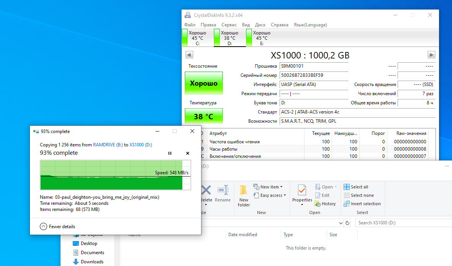Create a New folder
Viewport: 452px width, 266px height.
(244, 196)
